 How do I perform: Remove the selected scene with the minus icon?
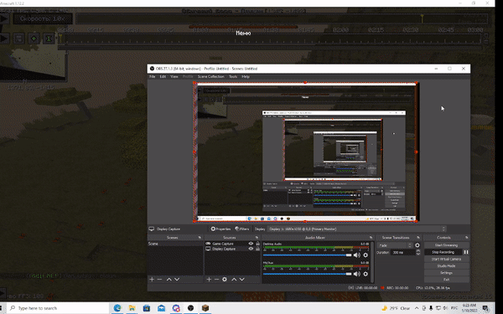[159, 280]
